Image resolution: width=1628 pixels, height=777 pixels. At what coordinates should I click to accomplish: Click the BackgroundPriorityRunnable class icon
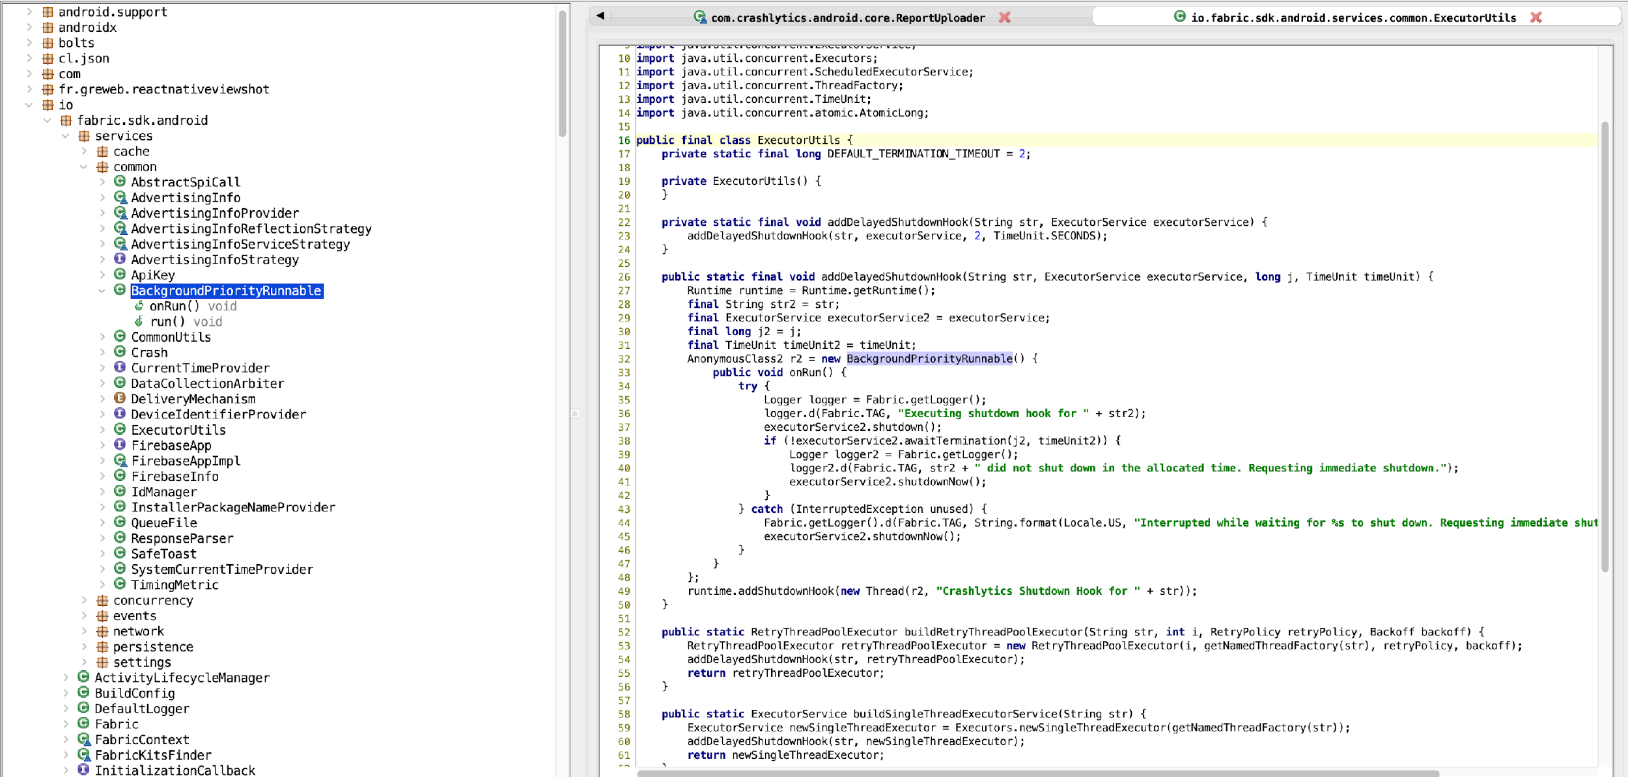pos(120,290)
